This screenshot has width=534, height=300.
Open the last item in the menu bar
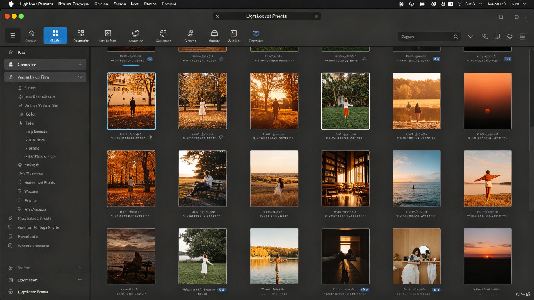[169, 4]
